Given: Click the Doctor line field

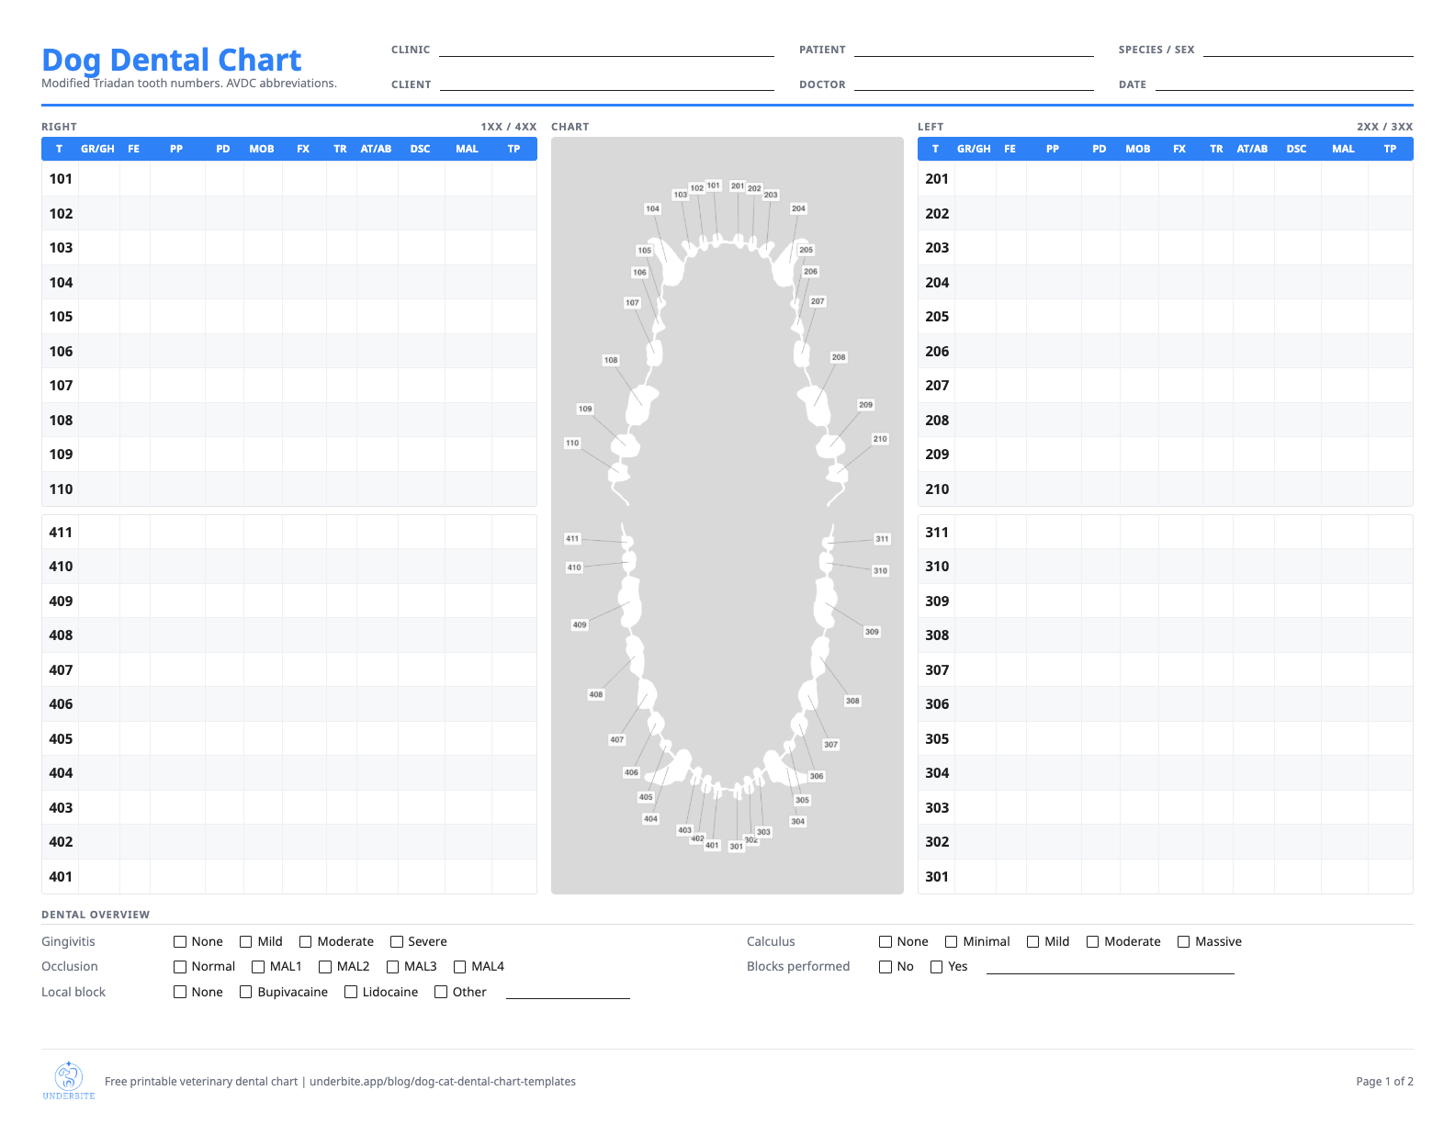Looking at the screenshot, I should click(x=974, y=84).
